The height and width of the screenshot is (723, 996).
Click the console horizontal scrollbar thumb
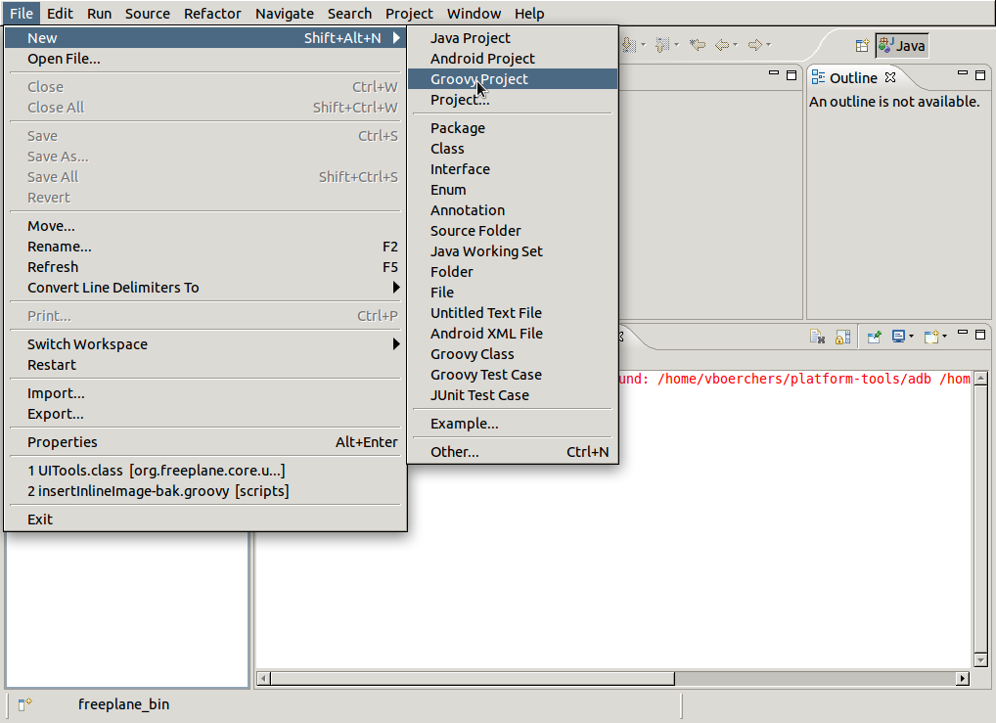472,678
